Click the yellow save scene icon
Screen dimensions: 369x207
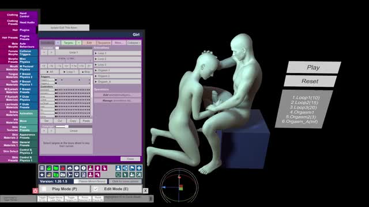click(48, 175)
